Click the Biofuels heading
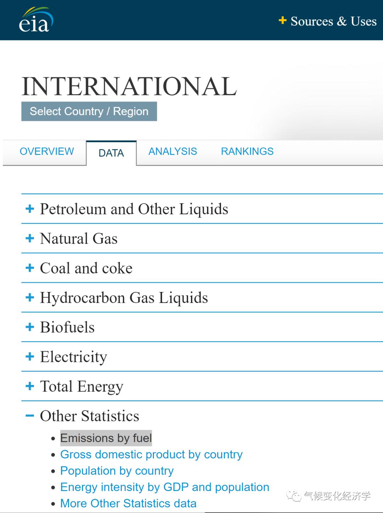This screenshot has height=513, width=383. tap(67, 327)
